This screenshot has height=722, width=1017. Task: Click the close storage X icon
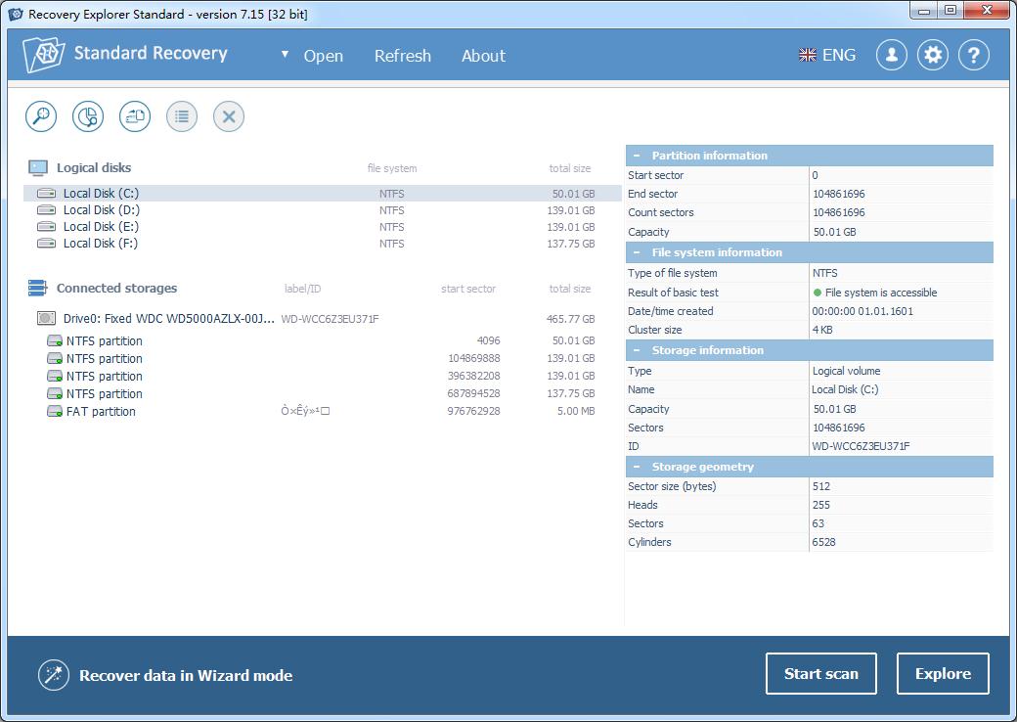point(228,116)
